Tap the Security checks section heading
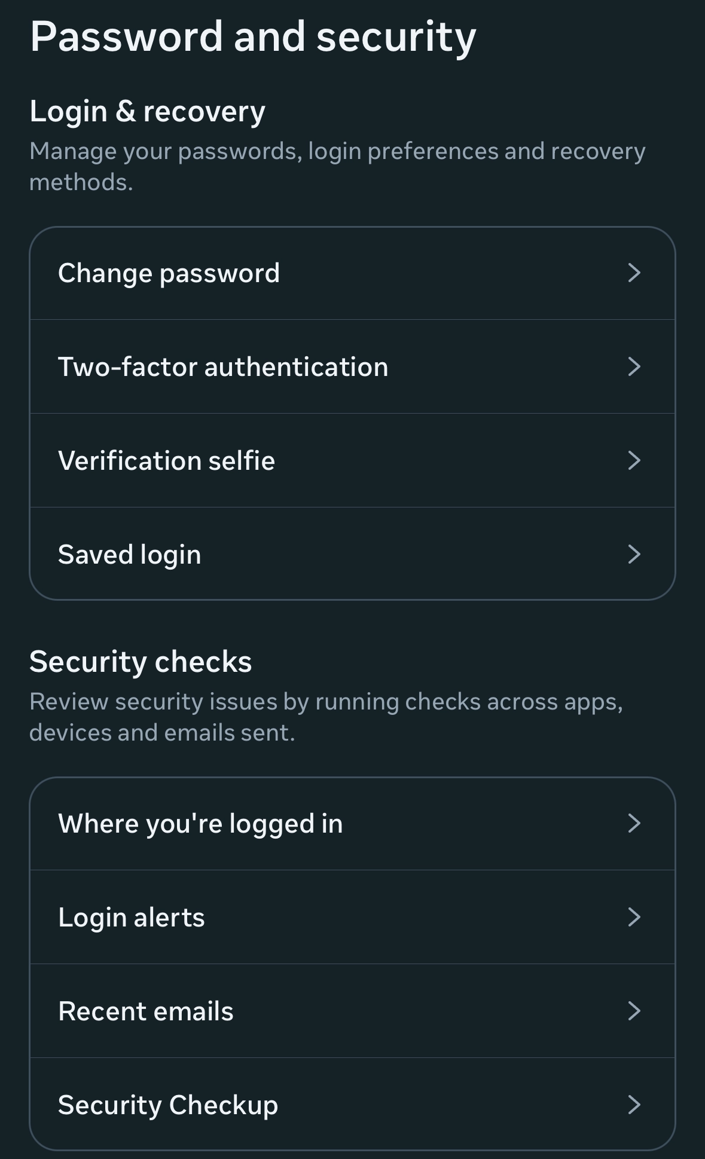 click(x=141, y=662)
